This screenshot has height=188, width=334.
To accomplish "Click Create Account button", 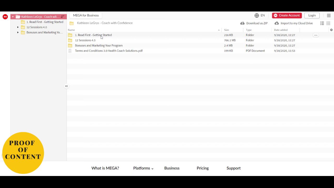I will pos(287,15).
